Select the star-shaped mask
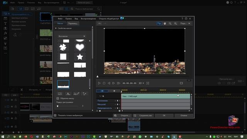This screenshot has height=139, width=247. 80,57
